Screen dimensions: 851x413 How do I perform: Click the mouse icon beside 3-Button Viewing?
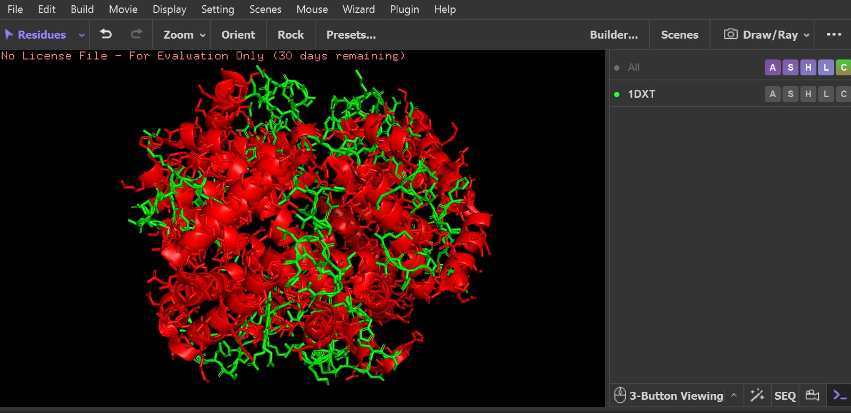point(620,395)
